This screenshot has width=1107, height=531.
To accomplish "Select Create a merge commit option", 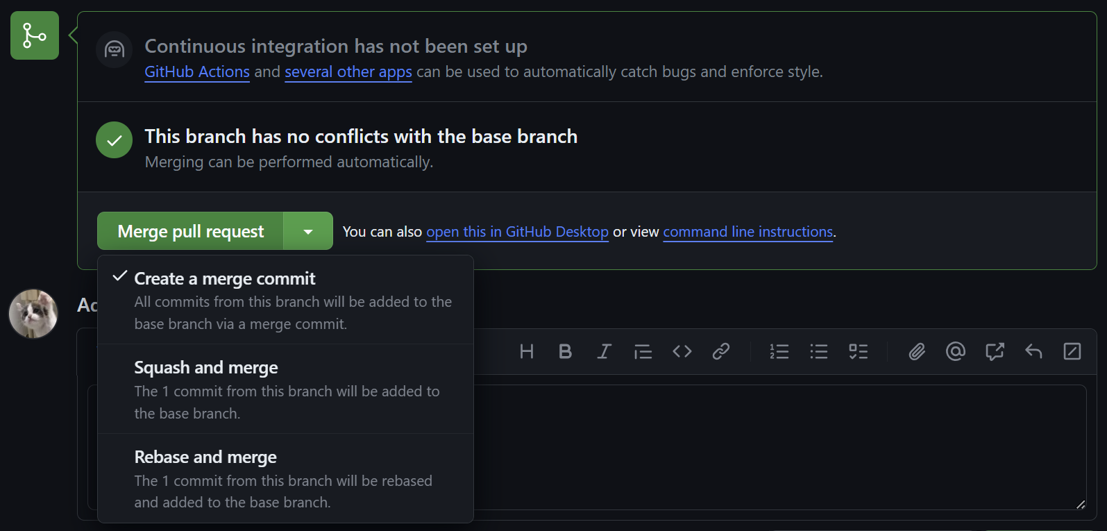I will (285, 300).
